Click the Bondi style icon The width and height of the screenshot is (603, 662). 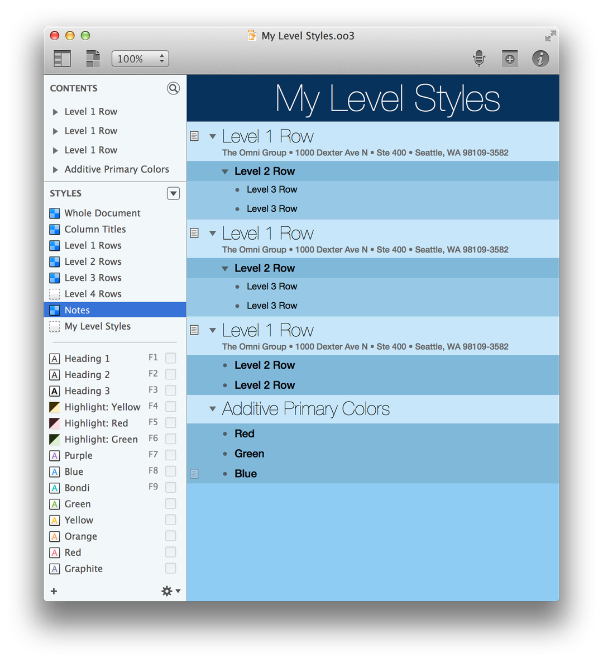click(54, 488)
